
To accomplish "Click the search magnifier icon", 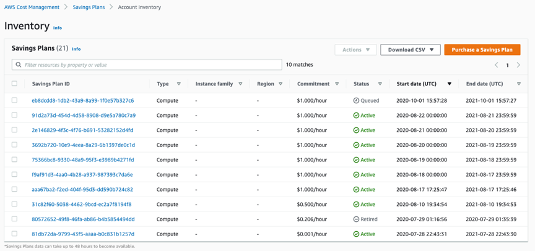I will coord(19,65).
